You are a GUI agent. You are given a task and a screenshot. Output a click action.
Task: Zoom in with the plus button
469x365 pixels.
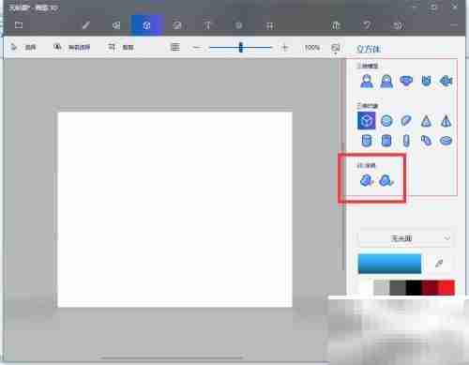(x=284, y=48)
